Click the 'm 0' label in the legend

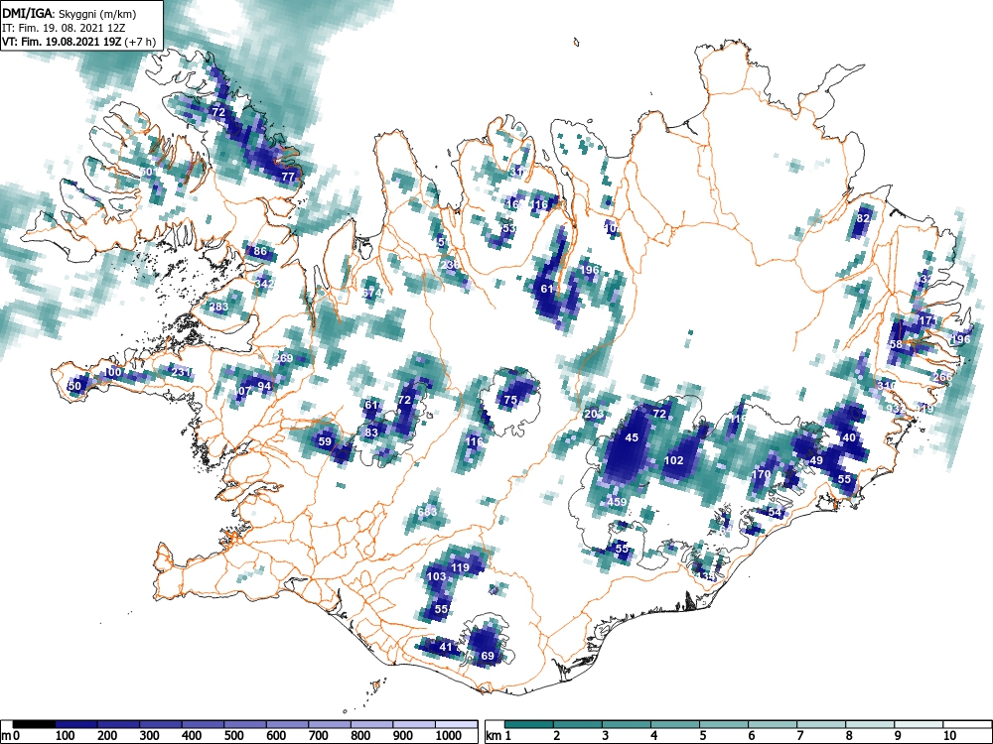click(x=8, y=736)
